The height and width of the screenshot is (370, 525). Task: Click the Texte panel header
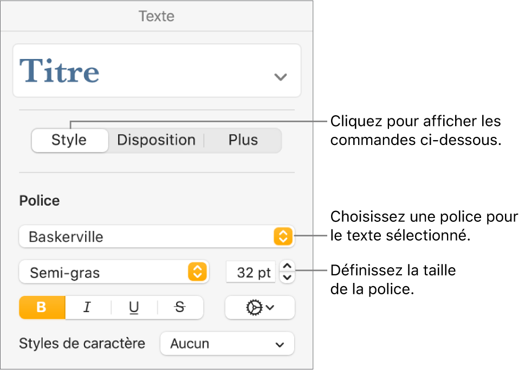[156, 16]
